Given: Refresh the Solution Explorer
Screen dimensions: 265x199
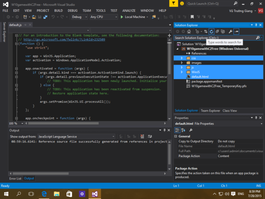Looking at the screenshot, I should click(212, 32).
